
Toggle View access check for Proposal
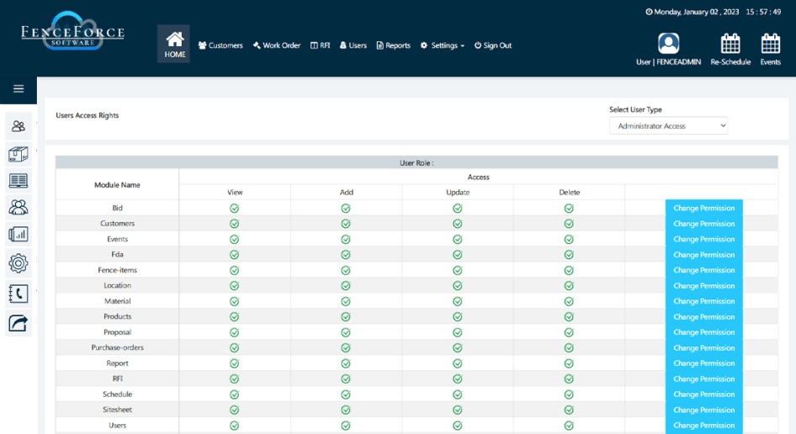click(235, 332)
